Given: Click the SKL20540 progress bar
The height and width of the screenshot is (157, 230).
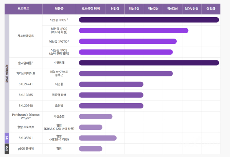Looking at the screenshot, I should (111, 106).
